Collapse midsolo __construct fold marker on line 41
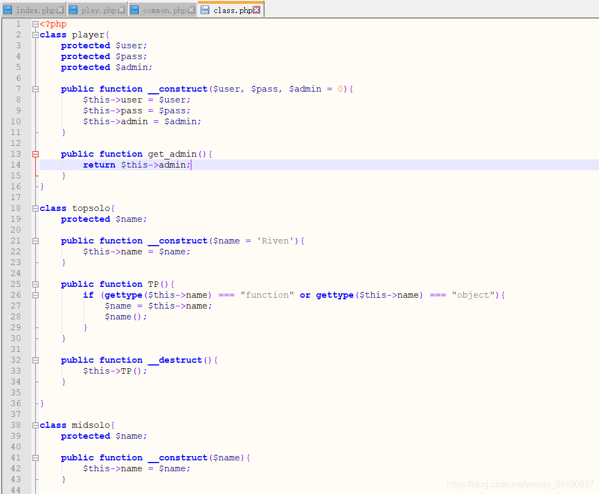This screenshot has height=494, width=599. (x=36, y=458)
